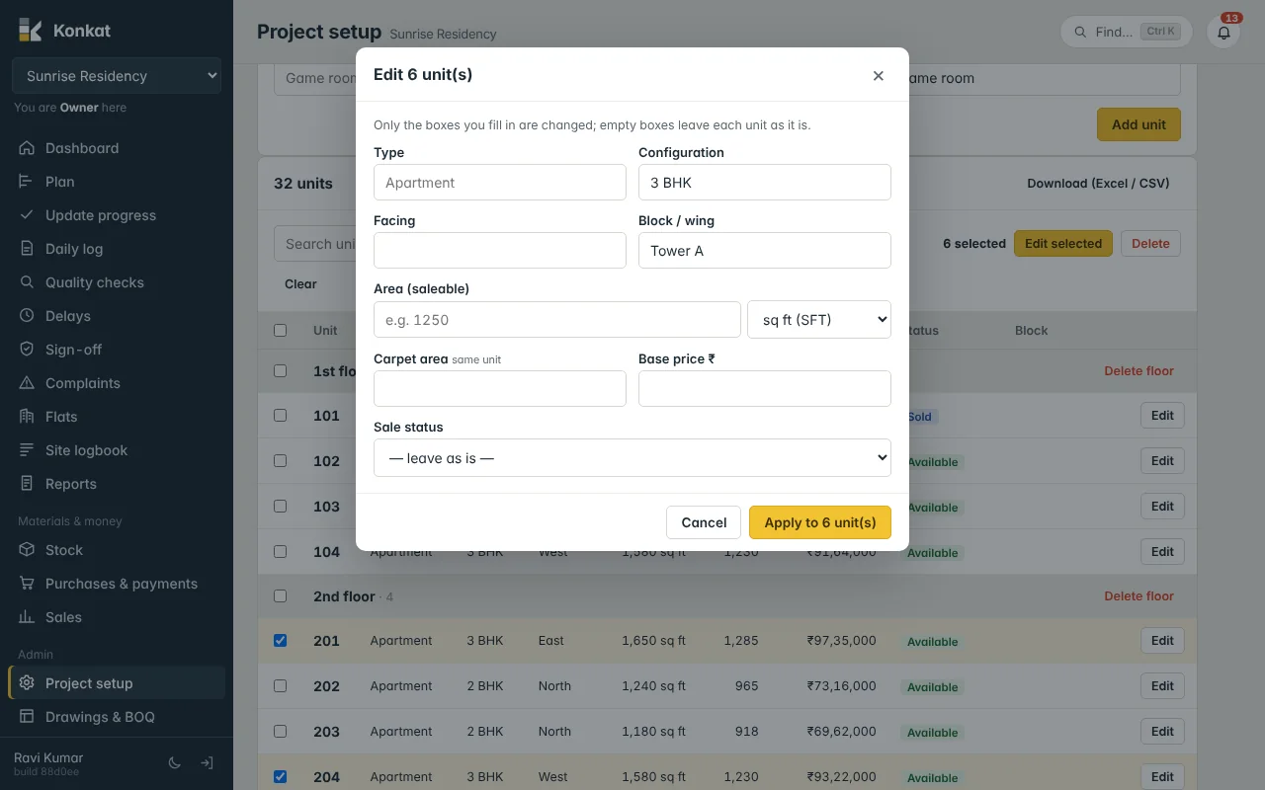This screenshot has width=1265, height=790.
Task: Toggle dark mode moon icon
Action: point(175,763)
